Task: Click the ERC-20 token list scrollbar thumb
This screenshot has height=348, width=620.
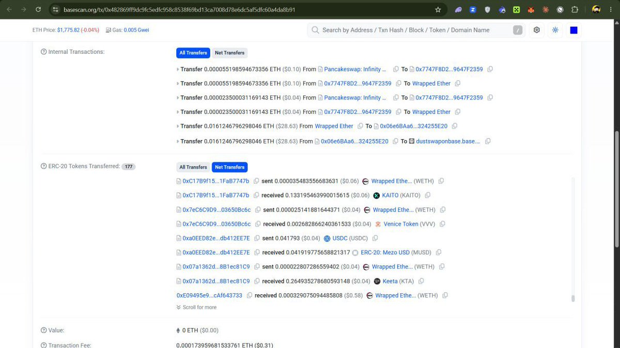Action: coord(572,298)
